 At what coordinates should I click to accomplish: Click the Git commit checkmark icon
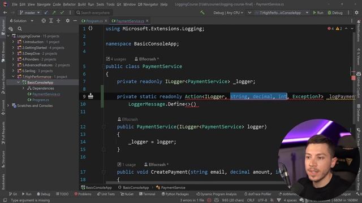(x=62, y=12)
